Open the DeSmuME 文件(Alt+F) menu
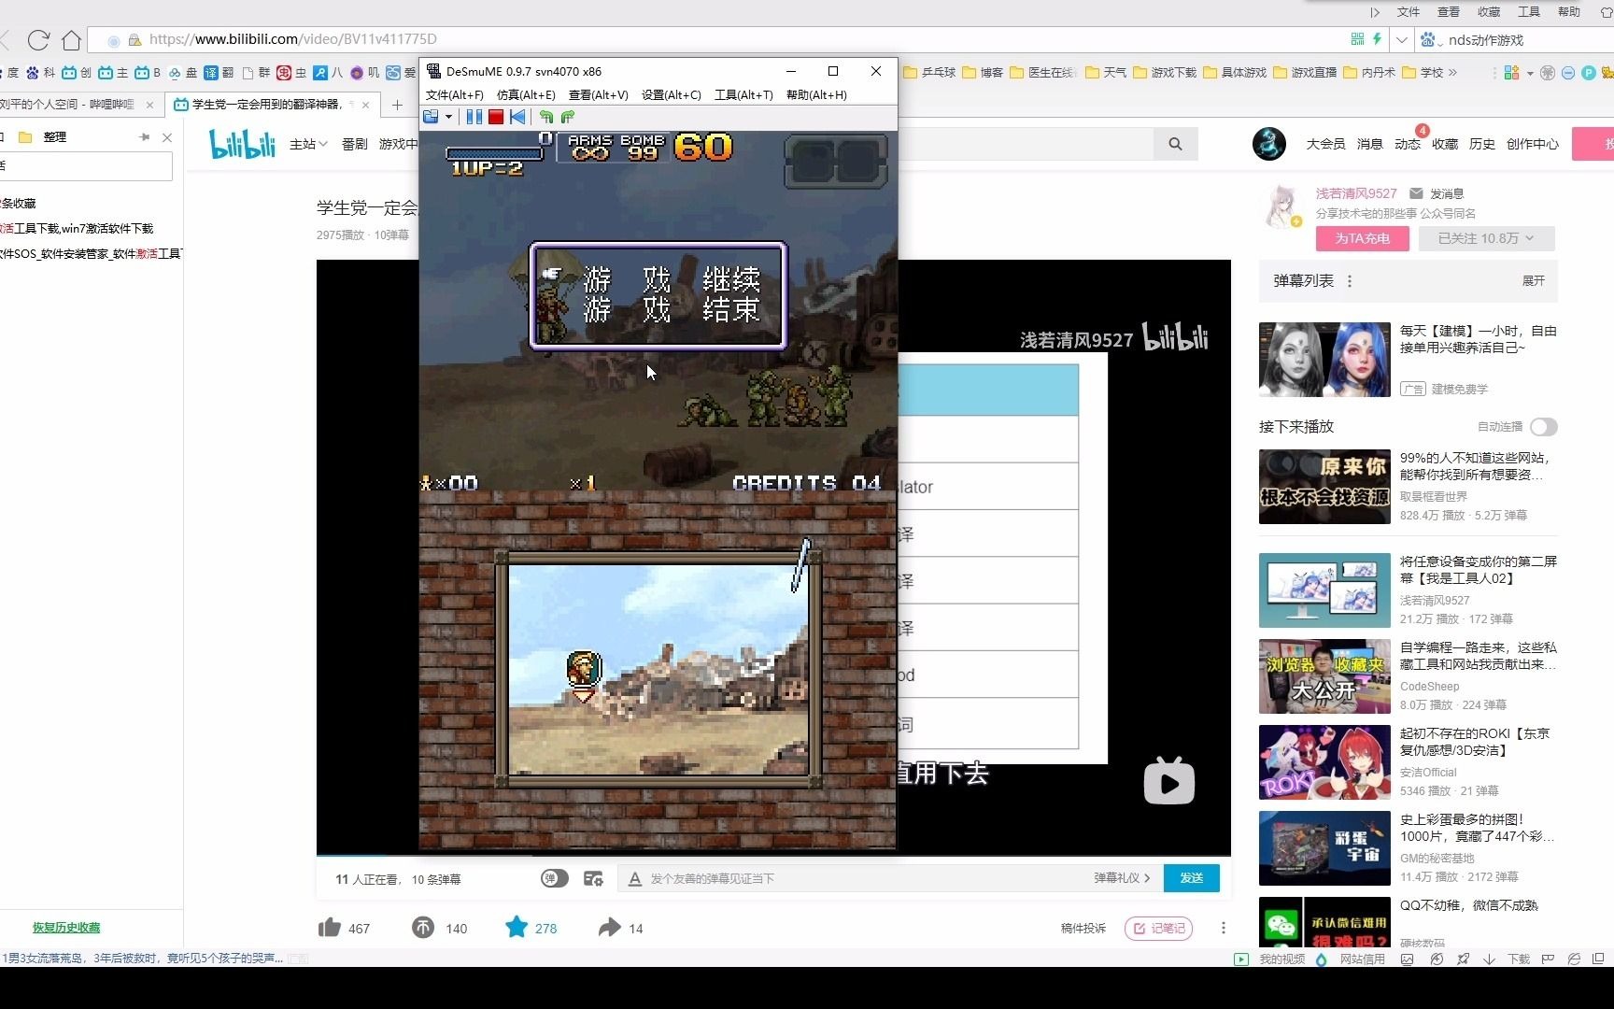 tap(455, 94)
